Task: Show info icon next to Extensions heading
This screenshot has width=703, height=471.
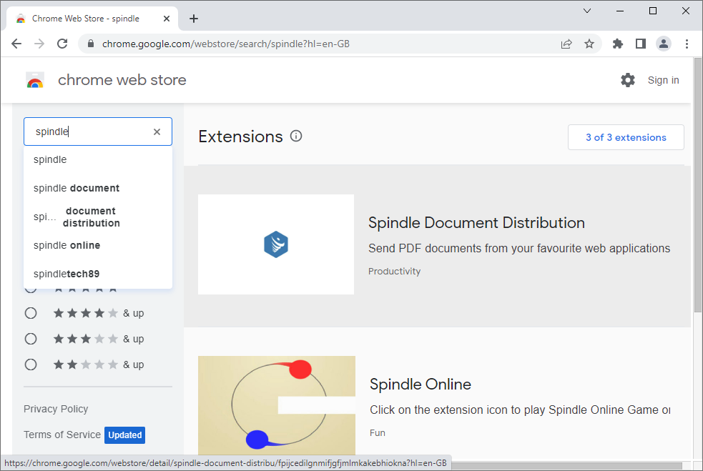Action: [x=296, y=136]
